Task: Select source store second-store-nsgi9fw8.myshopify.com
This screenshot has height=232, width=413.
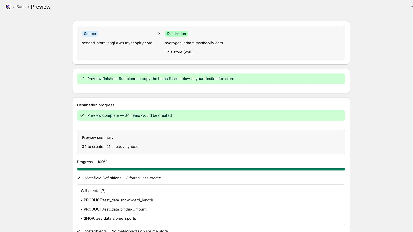Action: click(x=117, y=43)
